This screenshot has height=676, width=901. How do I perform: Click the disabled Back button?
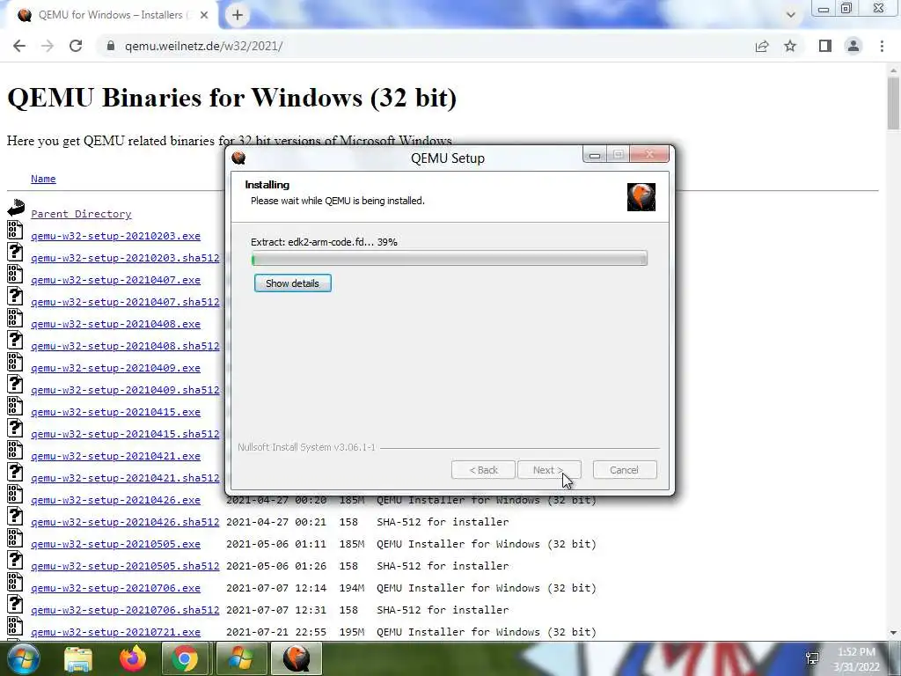tap(483, 470)
